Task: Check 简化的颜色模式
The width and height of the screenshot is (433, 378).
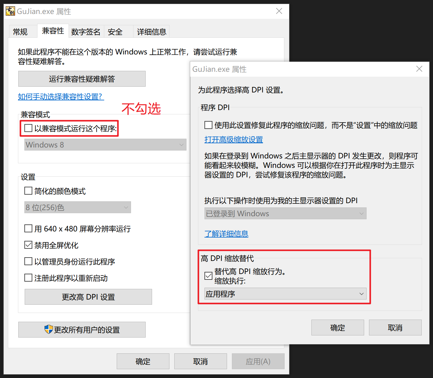Action: pyautogui.click(x=28, y=191)
